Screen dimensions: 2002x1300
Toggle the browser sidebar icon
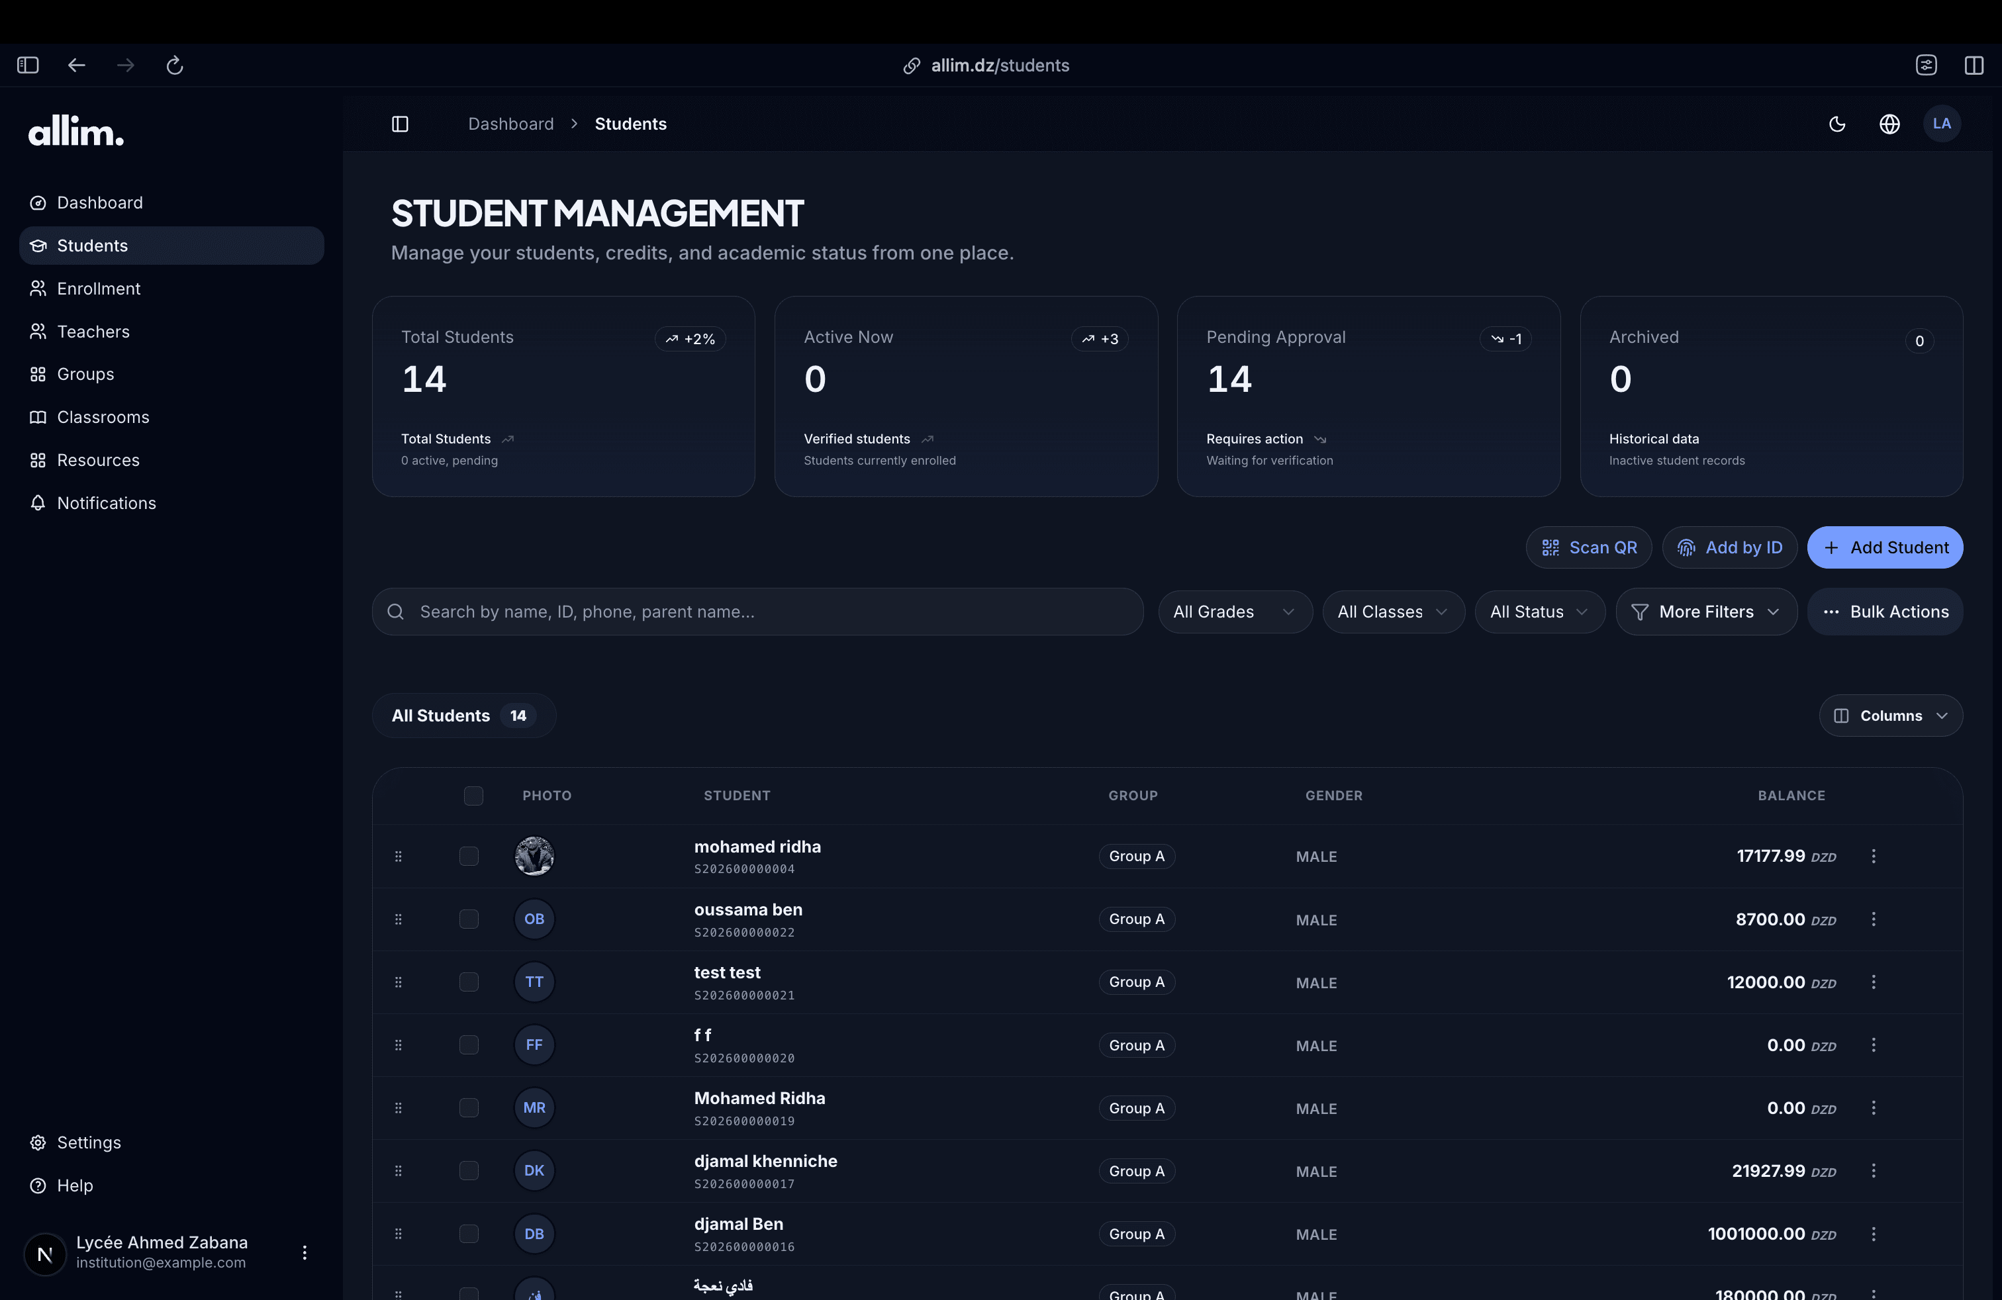tap(28, 65)
